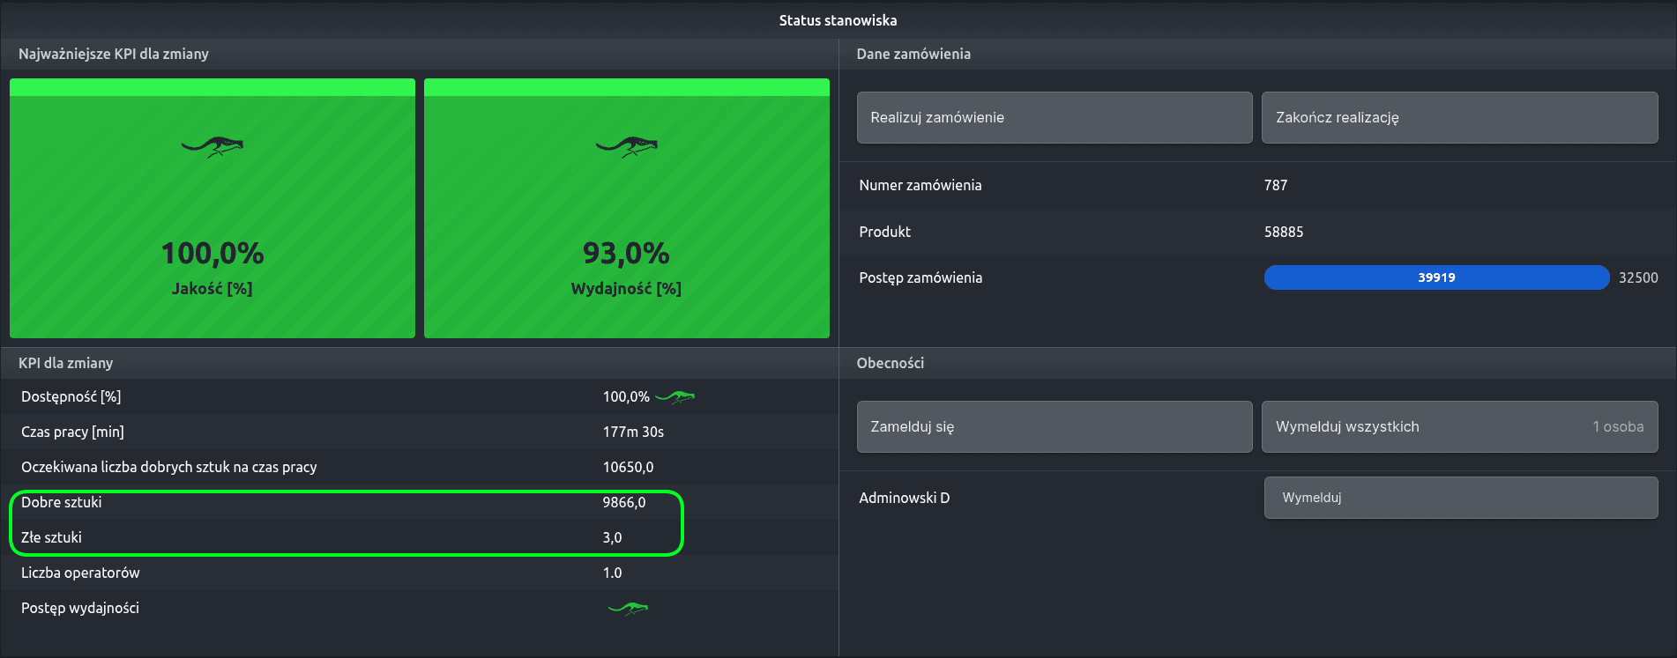This screenshot has height=658, width=1677.
Task: Click the Zamelduj się button
Action: pos(1054,426)
